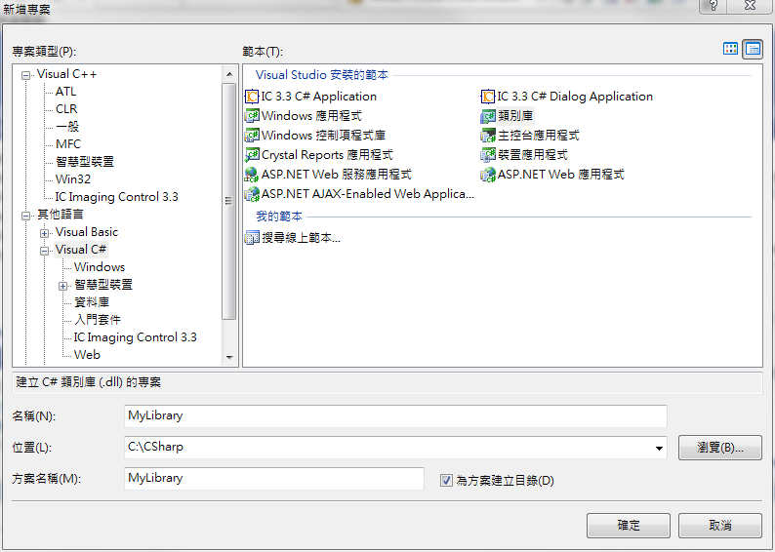Choose the Windows 應用程式 template icon
Image resolution: width=775 pixels, height=552 pixels.
(252, 116)
